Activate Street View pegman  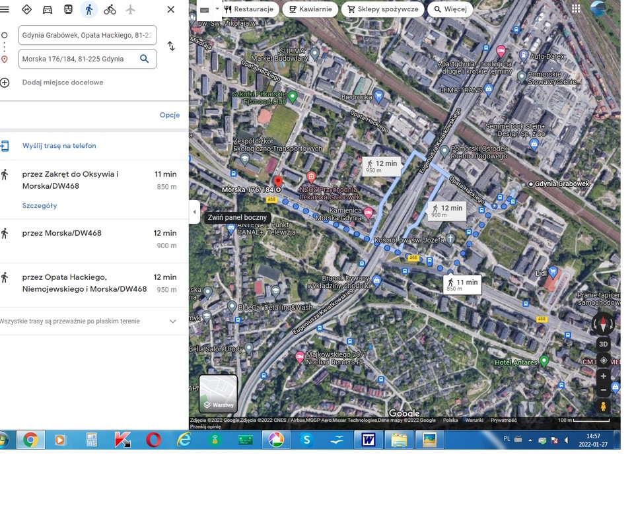[603, 407]
